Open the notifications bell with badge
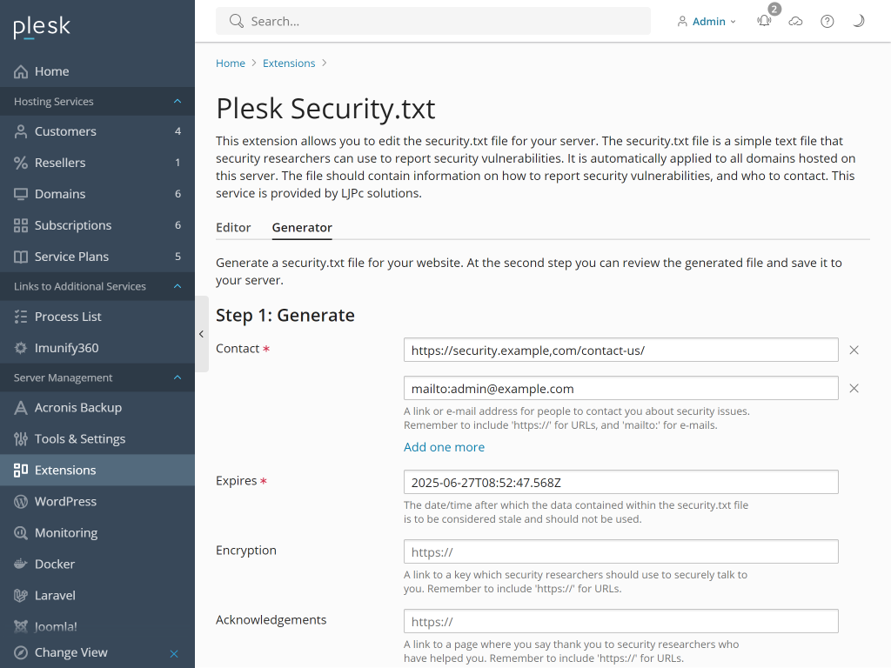Image resolution: width=891 pixels, height=668 pixels. pyautogui.click(x=764, y=21)
